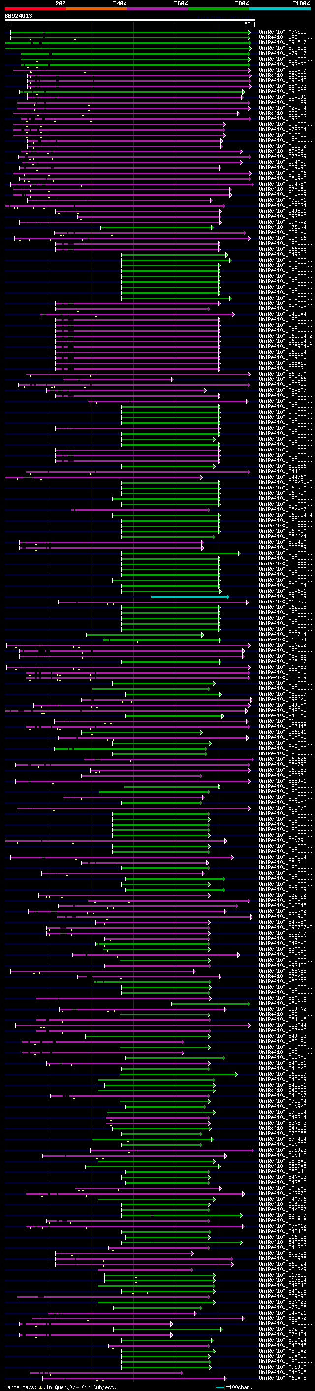
Task: Open hit UniRef100_A7R117
Action: point(283,53)
